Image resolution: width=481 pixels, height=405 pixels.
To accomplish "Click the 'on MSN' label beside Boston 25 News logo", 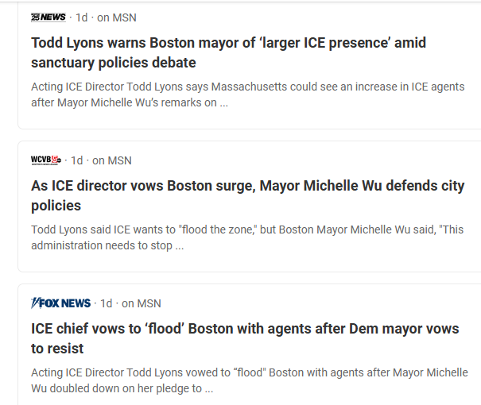I will [116, 17].
